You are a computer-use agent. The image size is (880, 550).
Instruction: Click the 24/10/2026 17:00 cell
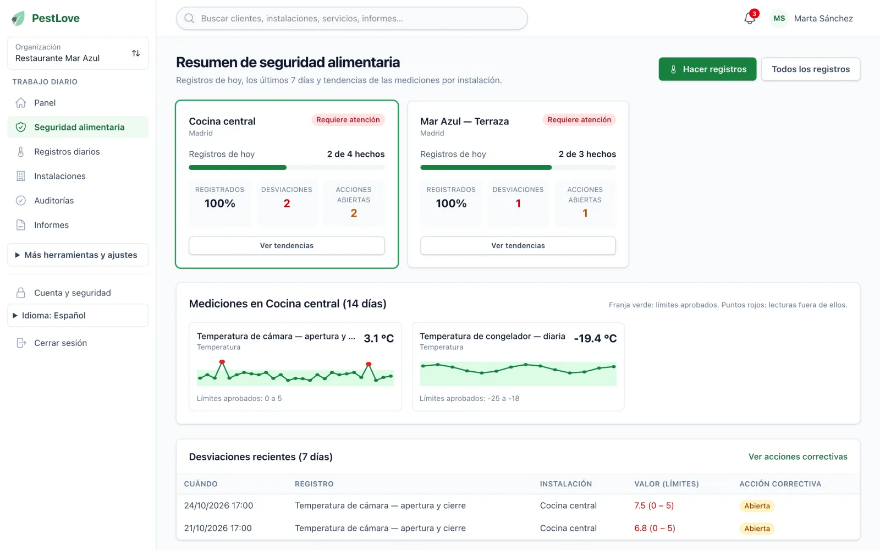click(x=218, y=505)
